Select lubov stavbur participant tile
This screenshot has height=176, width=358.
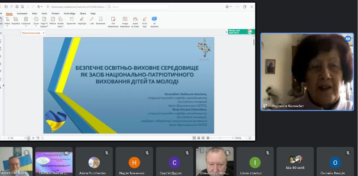point(255,161)
